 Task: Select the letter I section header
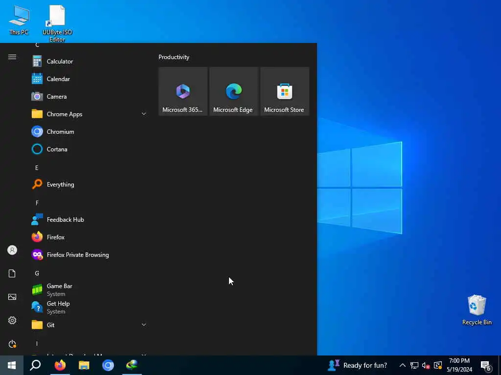tap(37, 343)
